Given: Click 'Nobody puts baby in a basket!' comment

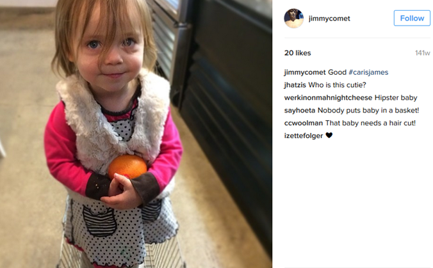Looking at the screenshot, I should point(368,110).
